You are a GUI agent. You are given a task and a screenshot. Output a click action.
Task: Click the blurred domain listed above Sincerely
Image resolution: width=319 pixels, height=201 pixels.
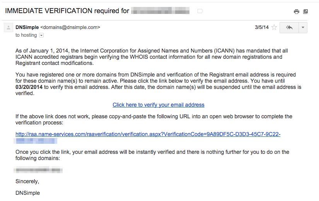pyautogui.click(x=38, y=170)
